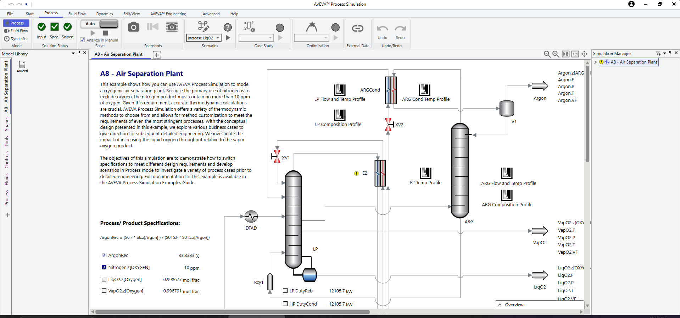Uncheck the ArgonRec specification checkbox
This screenshot has width=680, height=318.
pos(104,255)
